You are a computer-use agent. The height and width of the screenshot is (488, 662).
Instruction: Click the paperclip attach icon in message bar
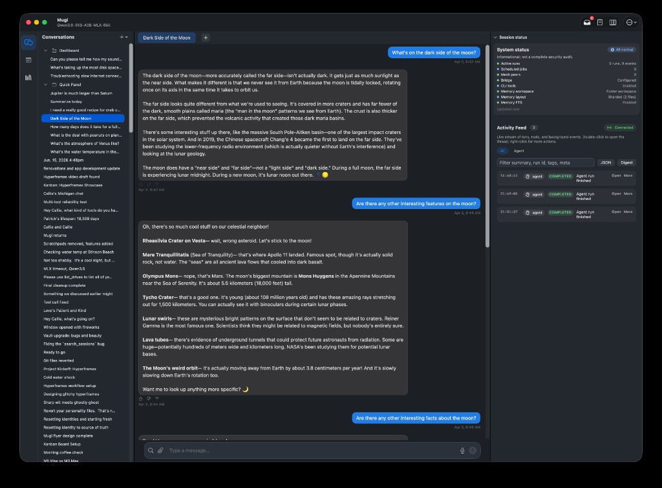160,450
